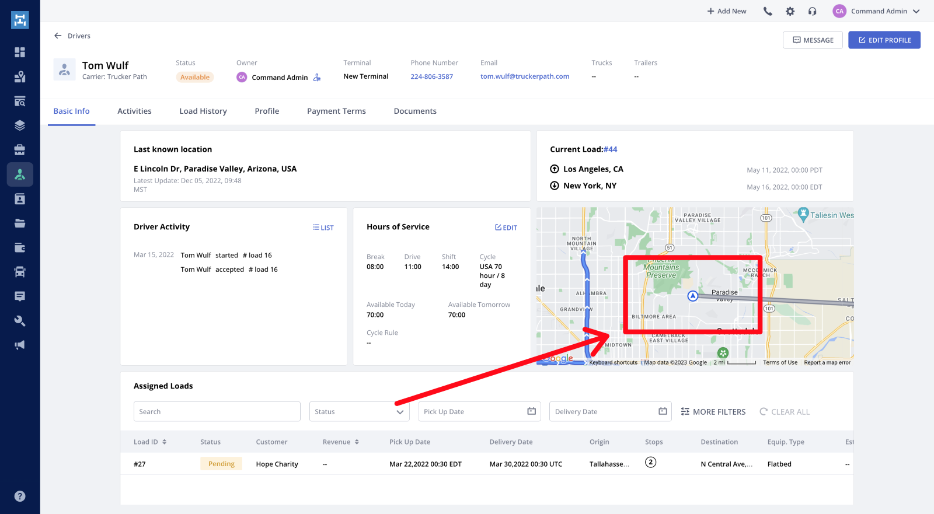Viewport: 934px width, 514px height.
Task: Click Report a map error link
Action: pyautogui.click(x=827, y=362)
